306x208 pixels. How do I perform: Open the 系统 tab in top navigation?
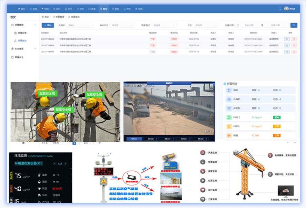coord(139,9)
